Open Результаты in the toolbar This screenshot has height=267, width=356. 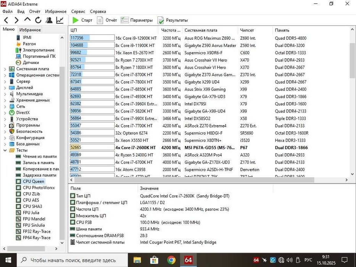coord(172,20)
